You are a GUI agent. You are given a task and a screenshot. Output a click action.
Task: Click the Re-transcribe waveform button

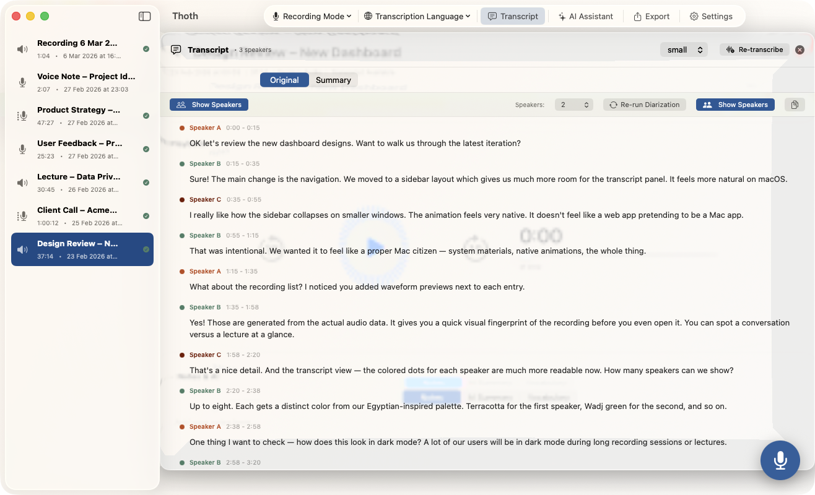[754, 49]
